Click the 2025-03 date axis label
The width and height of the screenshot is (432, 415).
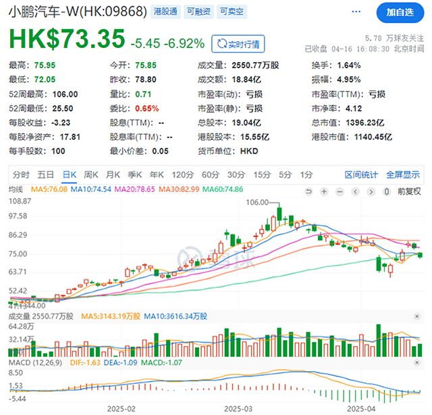pyautogui.click(x=238, y=409)
